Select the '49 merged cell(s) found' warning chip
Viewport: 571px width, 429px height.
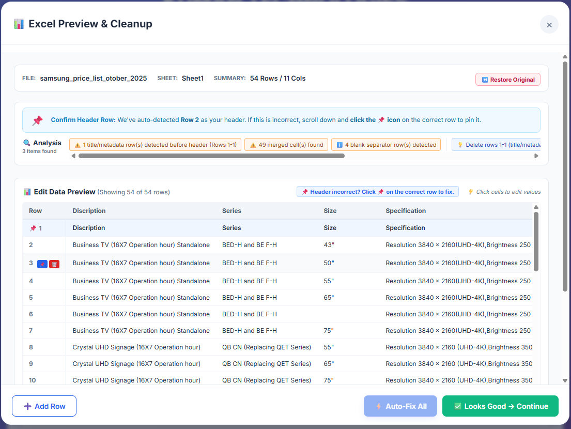tap(286, 145)
